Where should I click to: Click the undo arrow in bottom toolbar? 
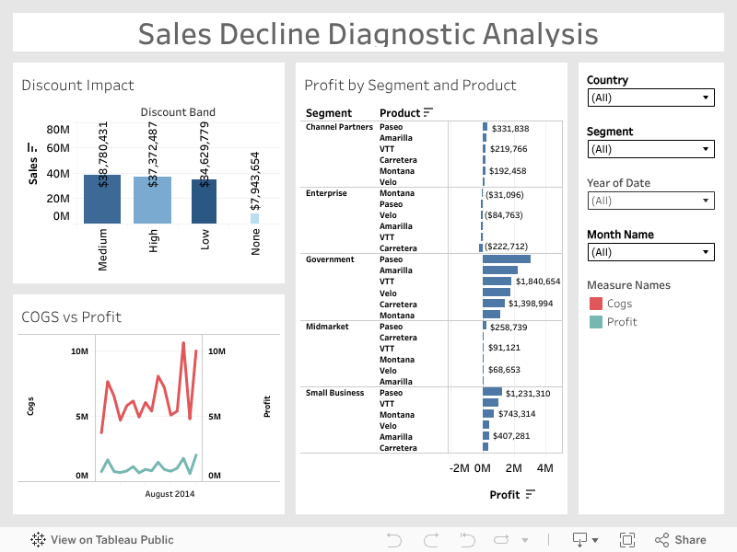[x=394, y=540]
